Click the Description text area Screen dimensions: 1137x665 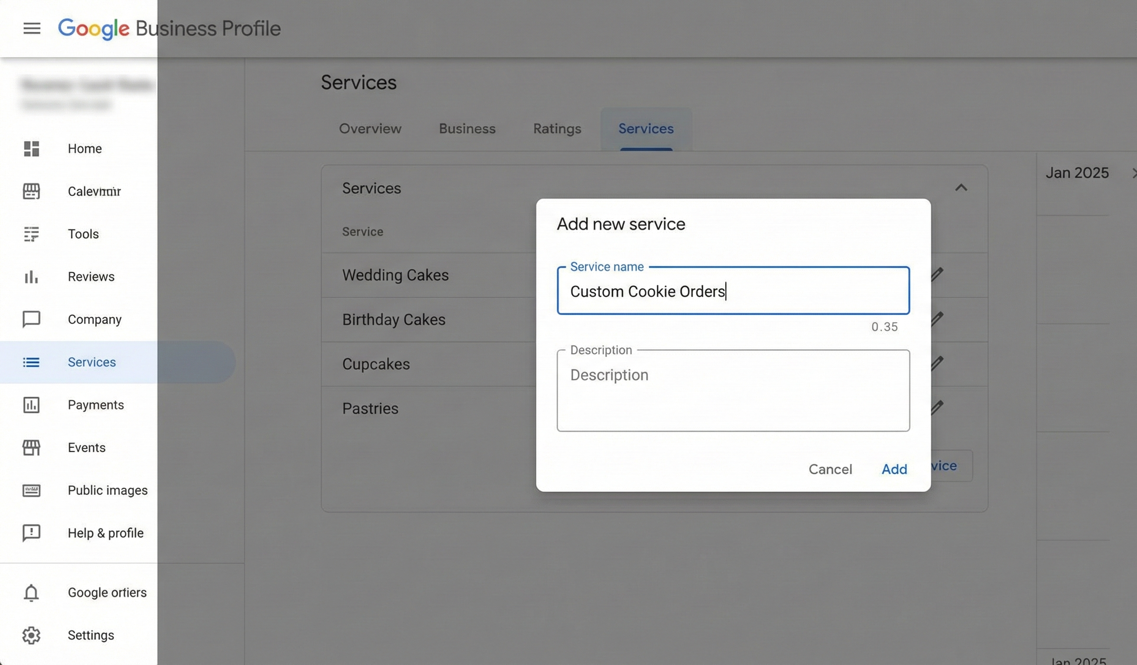tap(733, 391)
